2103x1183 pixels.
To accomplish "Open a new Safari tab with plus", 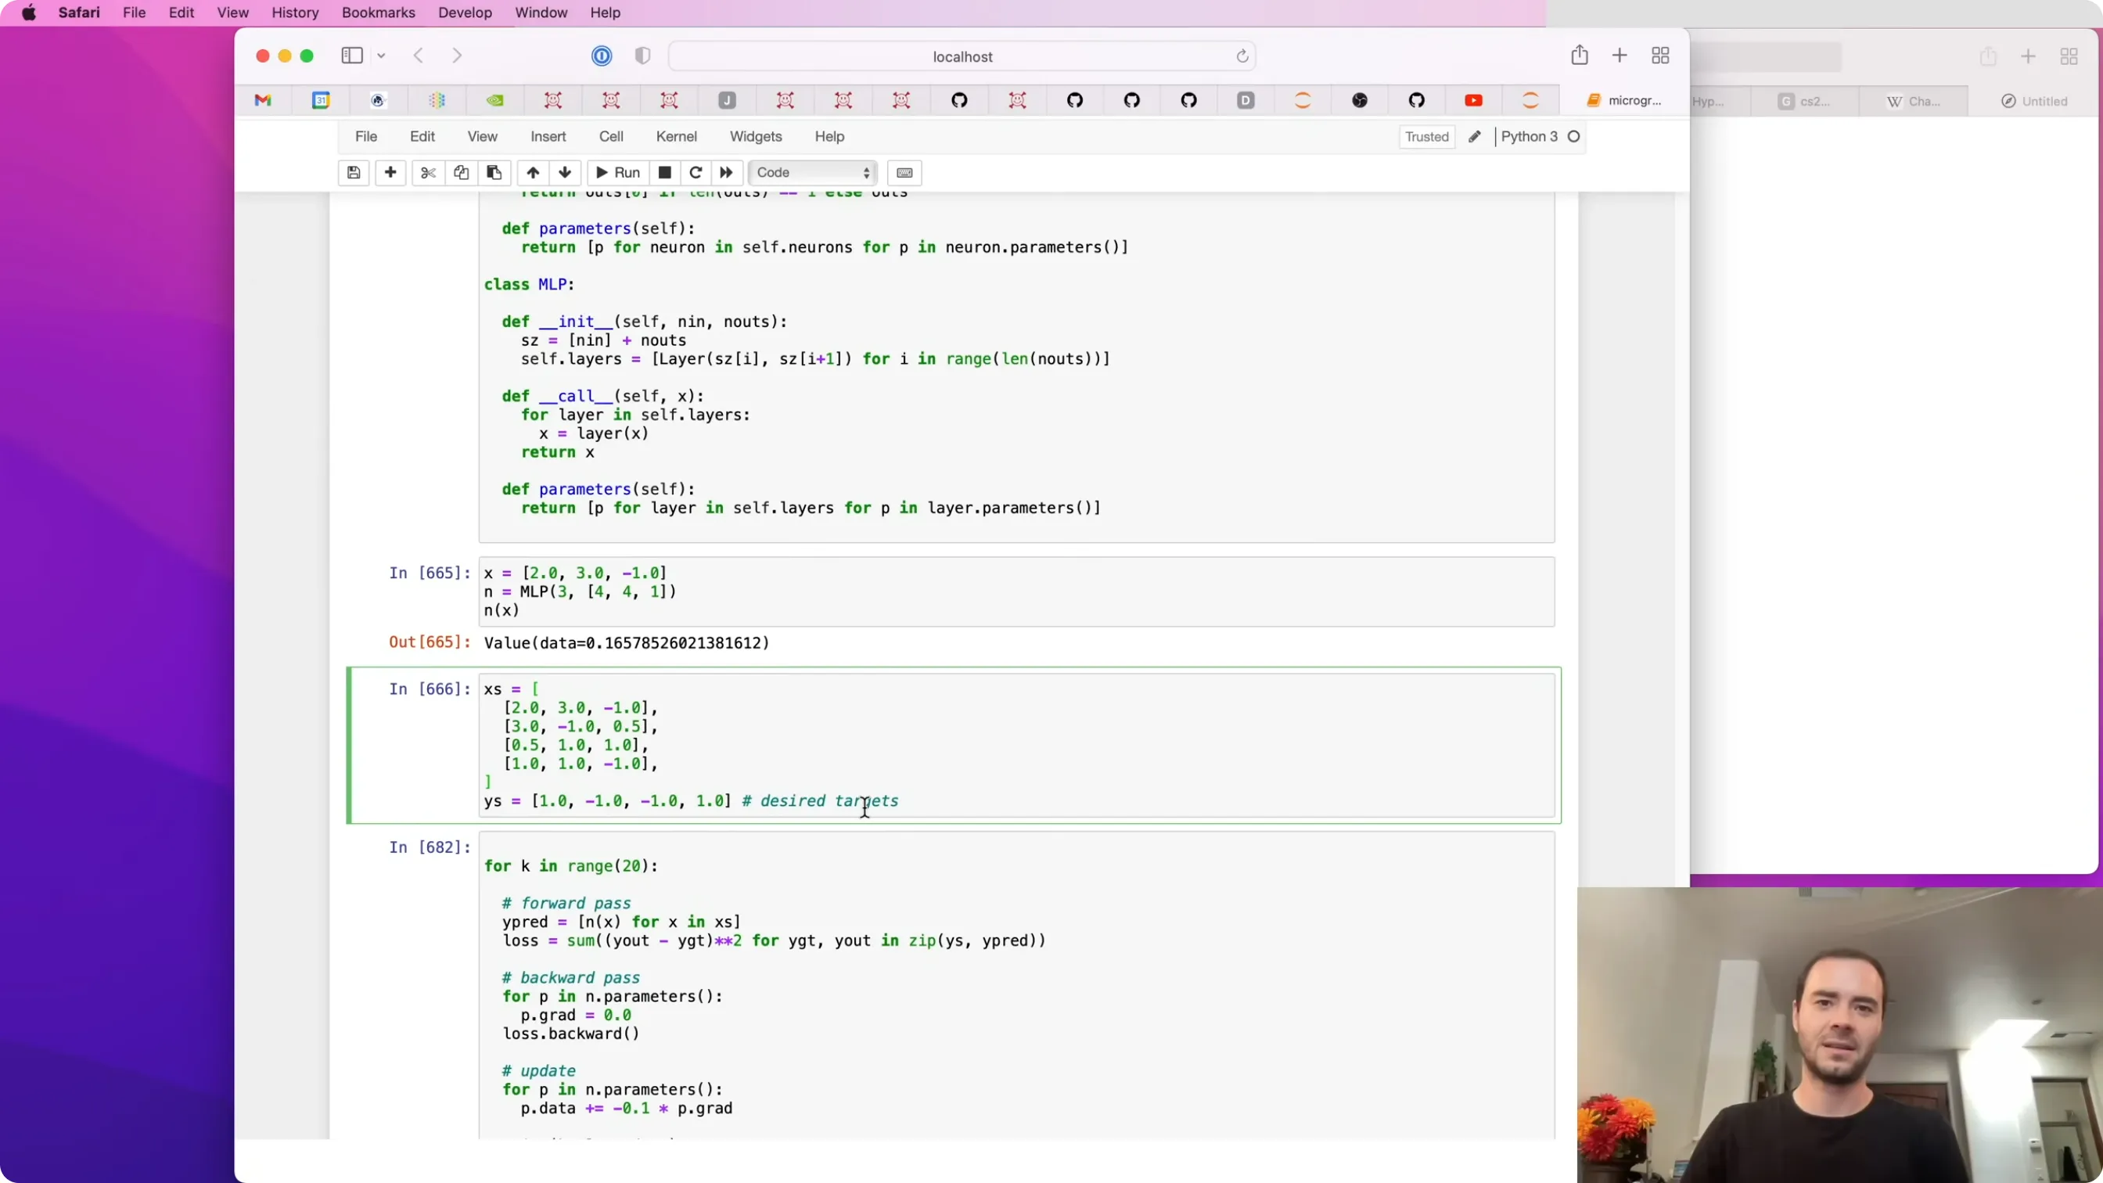I will point(1619,56).
